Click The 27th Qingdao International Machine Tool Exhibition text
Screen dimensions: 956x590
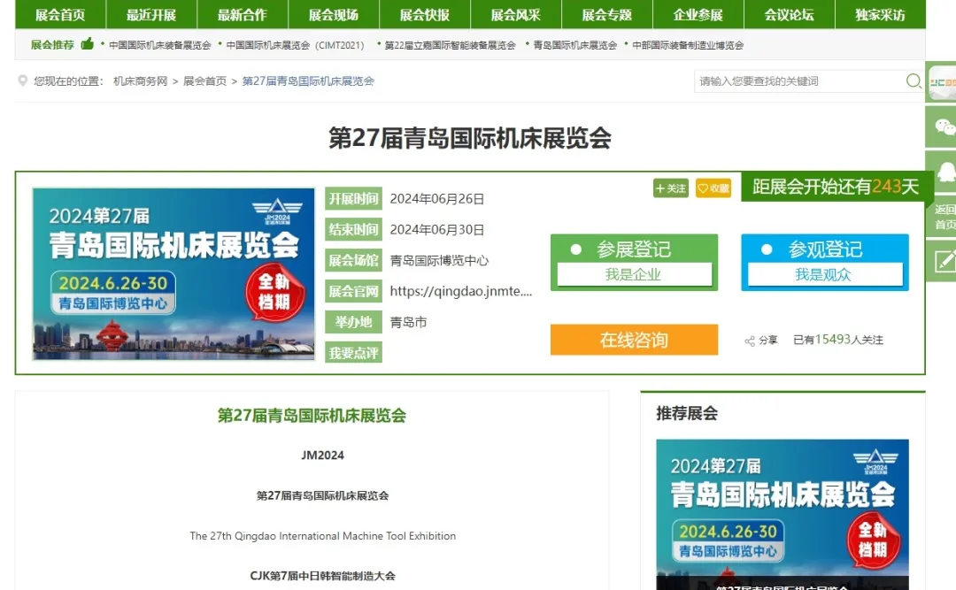point(322,536)
